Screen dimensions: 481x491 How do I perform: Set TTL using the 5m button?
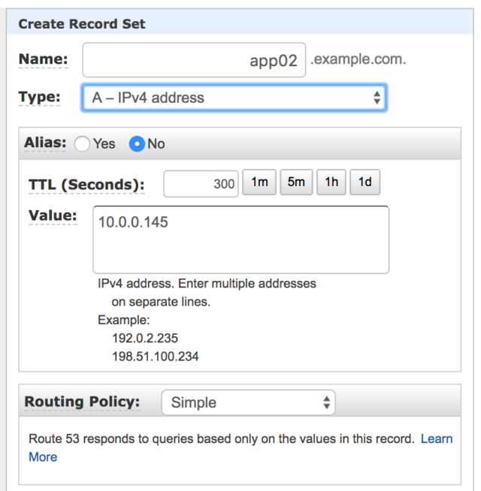[296, 182]
